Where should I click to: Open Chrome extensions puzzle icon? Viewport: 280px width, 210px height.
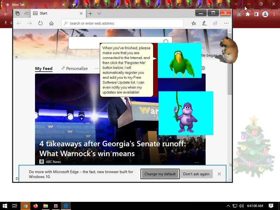click(248, 14)
